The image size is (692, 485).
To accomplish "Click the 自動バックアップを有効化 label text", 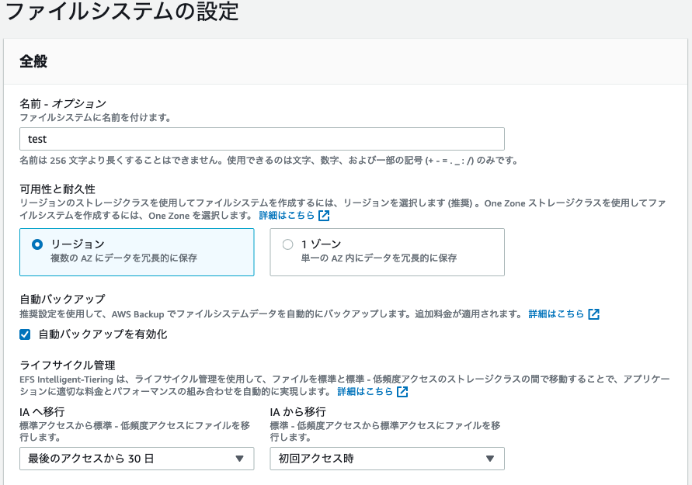I will pos(103,334).
